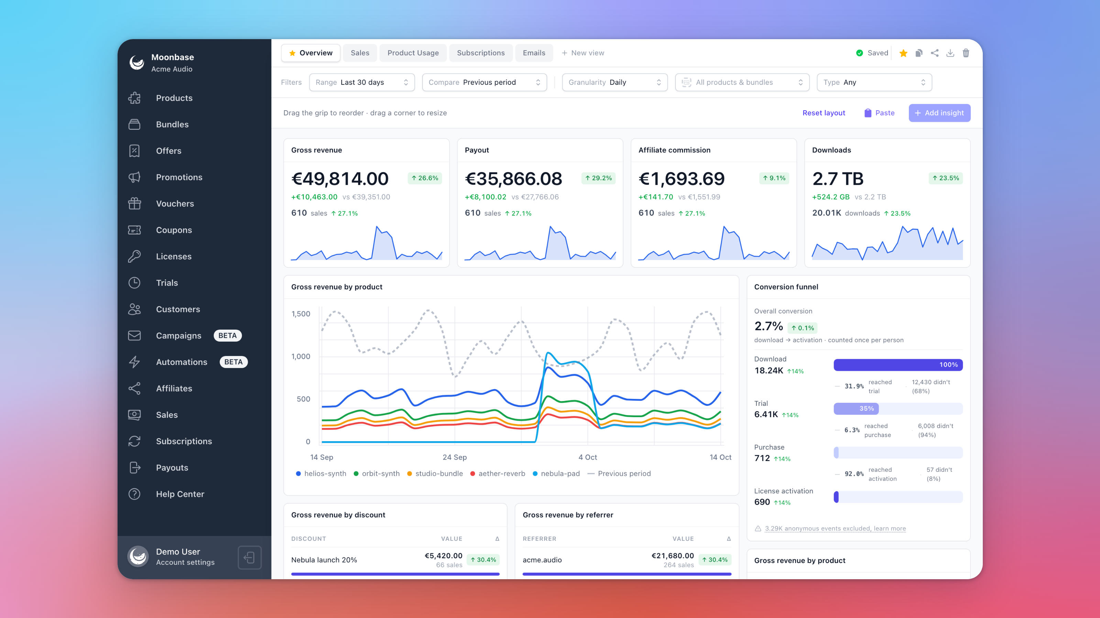Open the Range Last 30 days dropdown
Viewport: 1100px width, 618px height.
click(x=362, y=82)
